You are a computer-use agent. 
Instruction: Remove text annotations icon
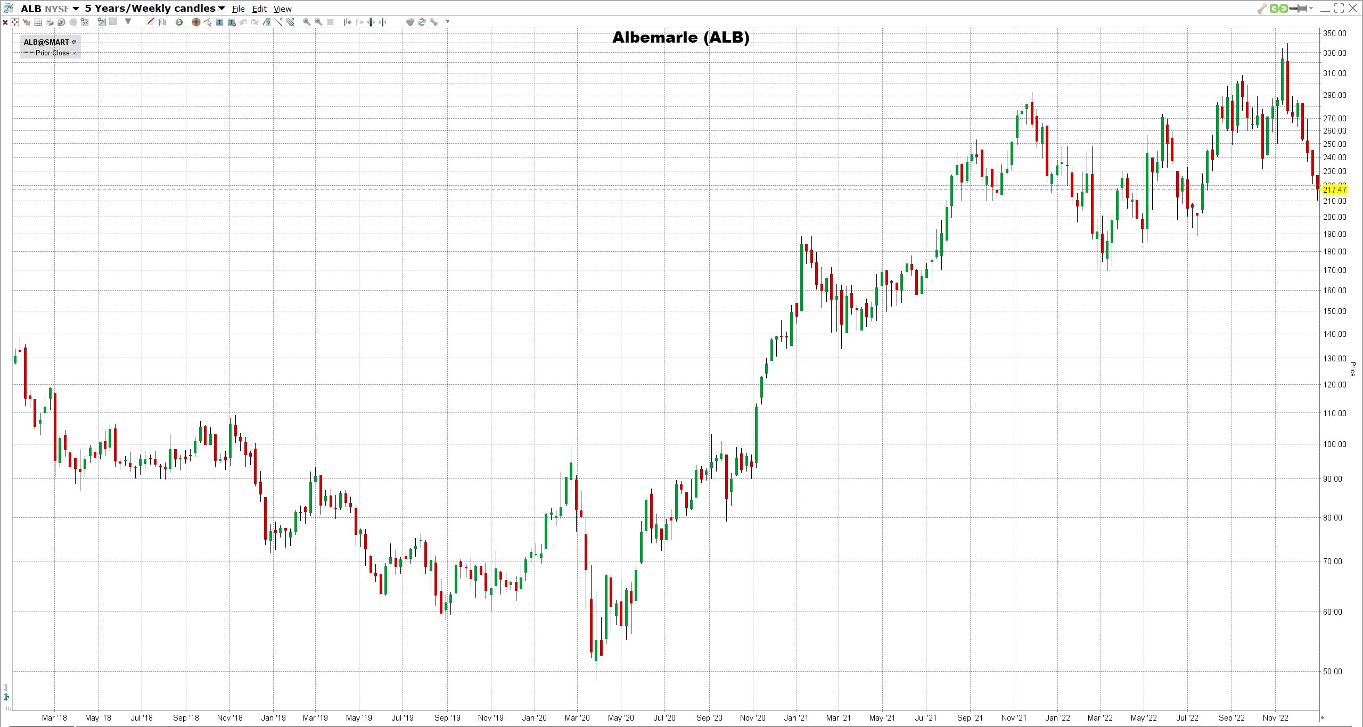pyautogui.click(x=232, y=22)
